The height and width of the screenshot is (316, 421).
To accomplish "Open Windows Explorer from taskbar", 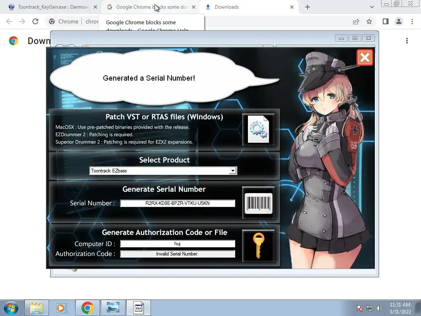I will pyautogui.click(x=37, y=308).
